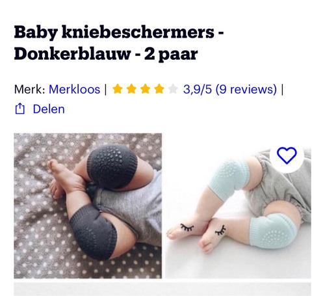Open the 3,9/5 (9 reviews) link

[x=230, y=89]
